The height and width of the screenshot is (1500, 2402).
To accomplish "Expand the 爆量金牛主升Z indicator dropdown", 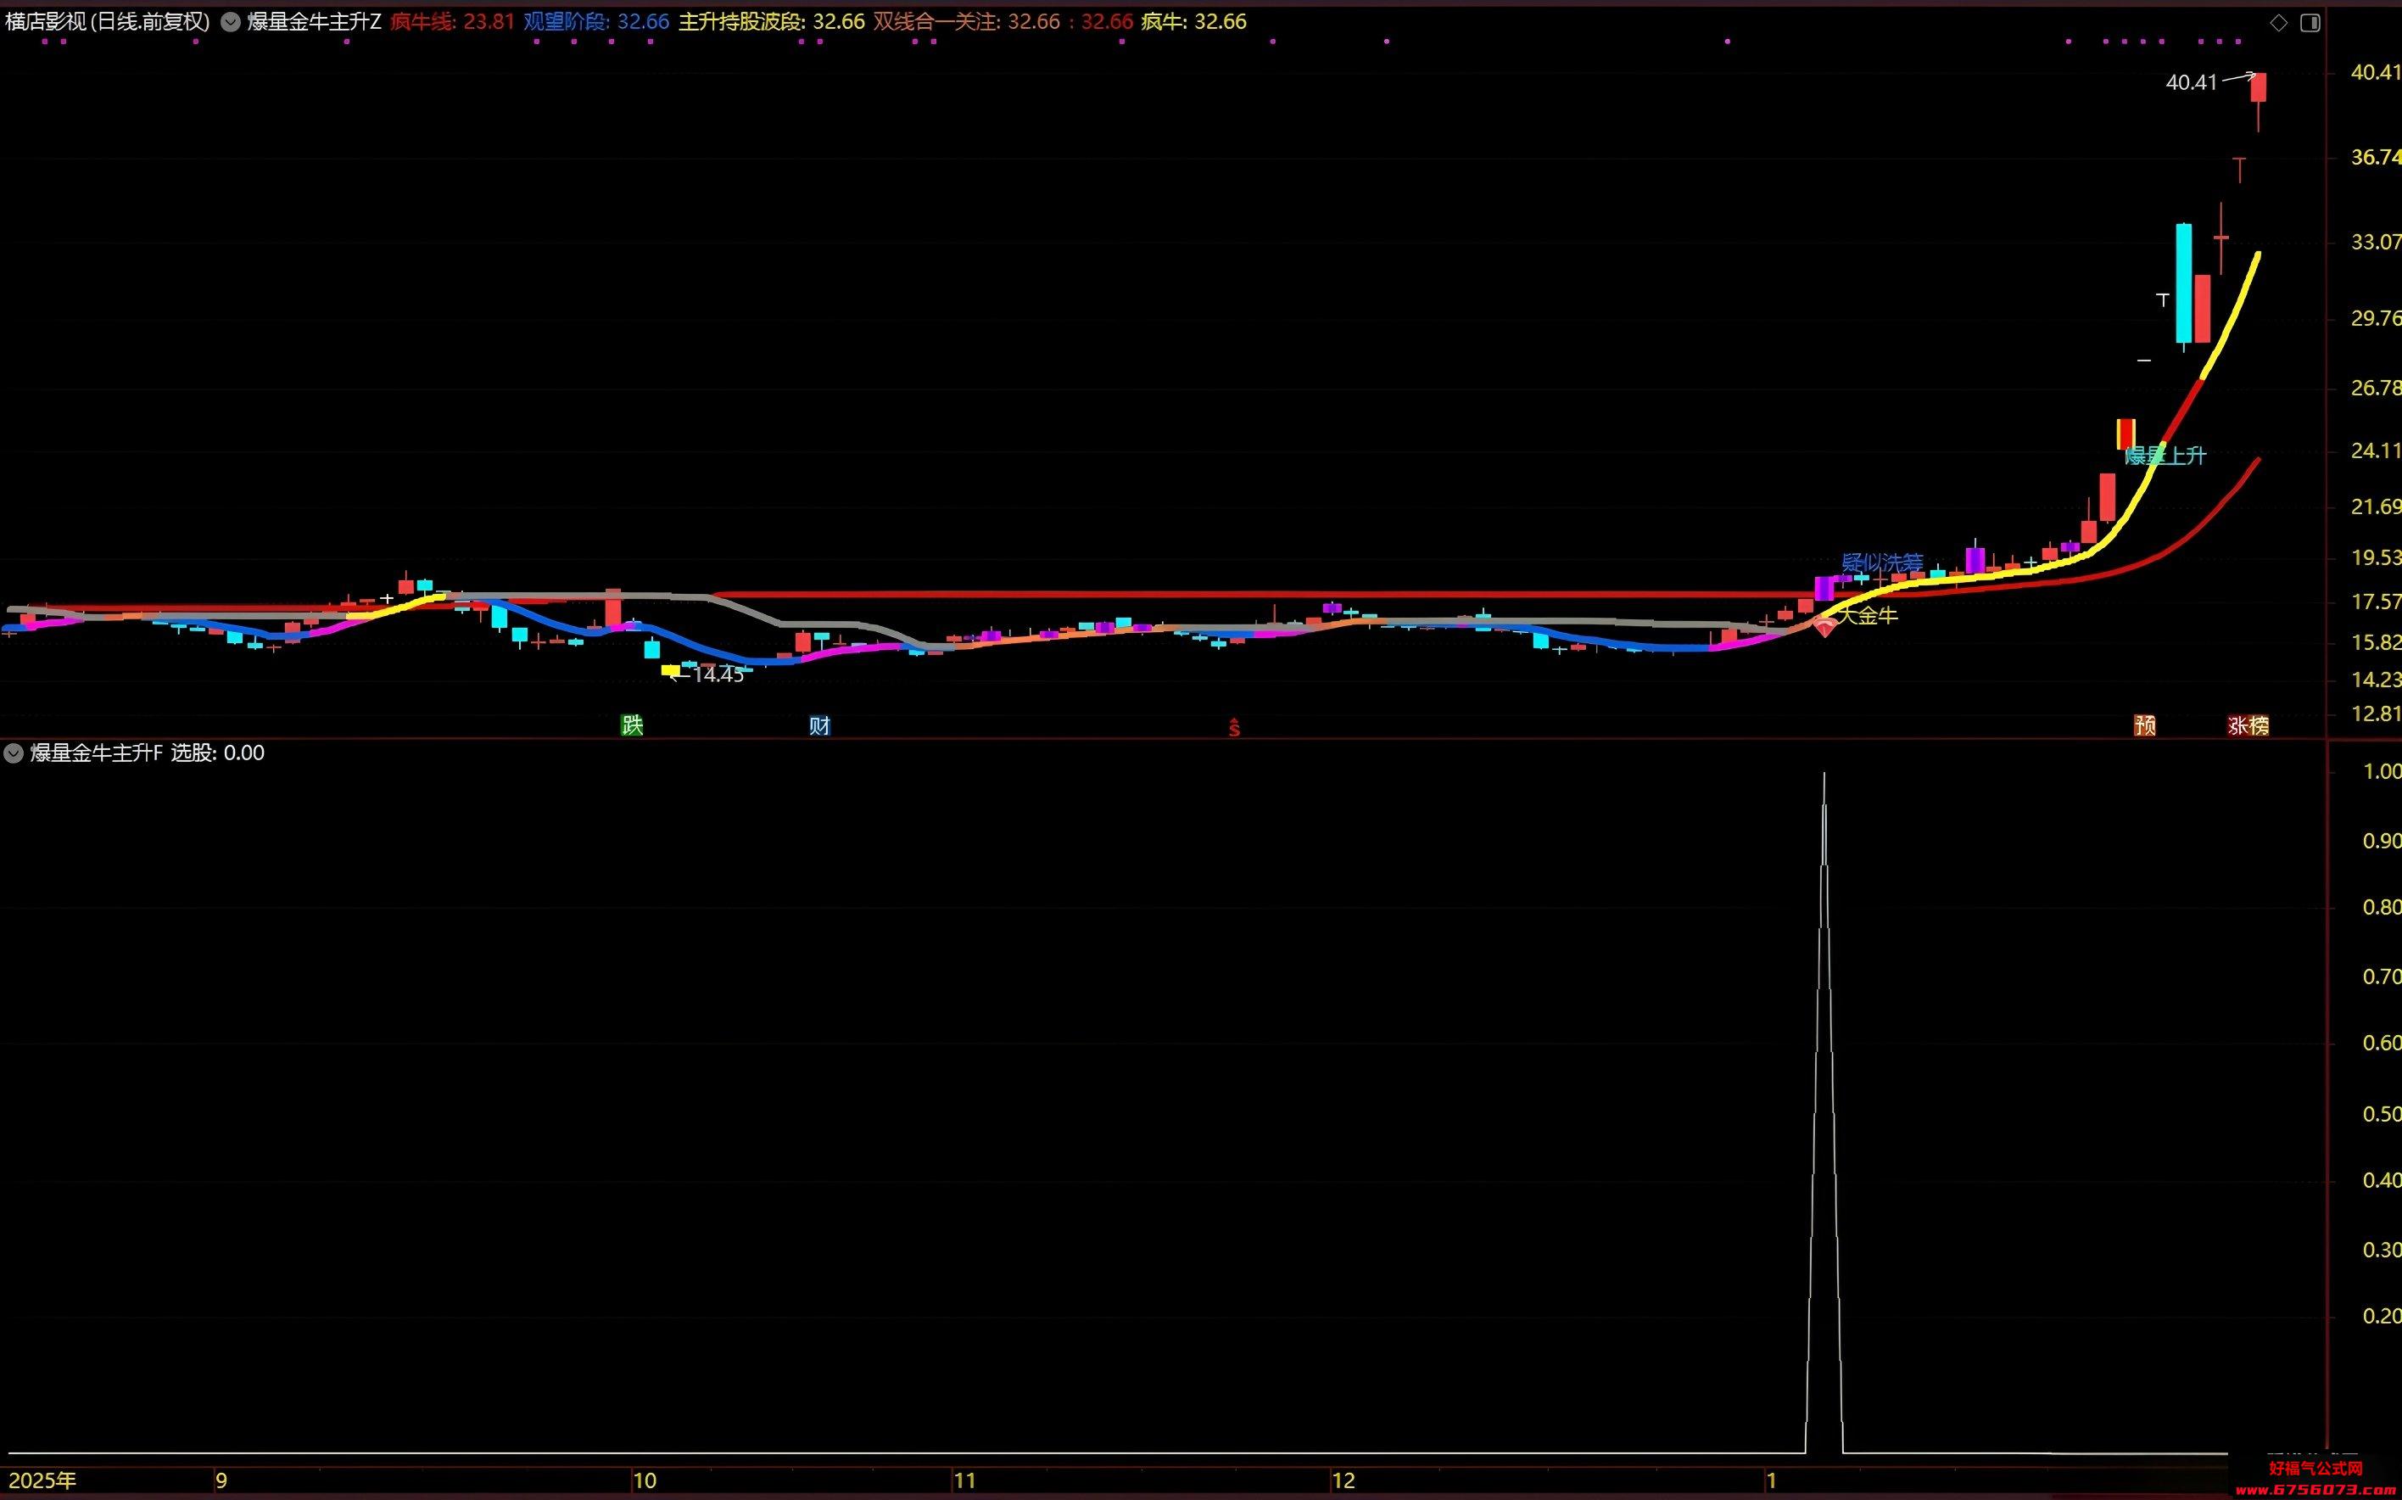I will pos(230,22).
